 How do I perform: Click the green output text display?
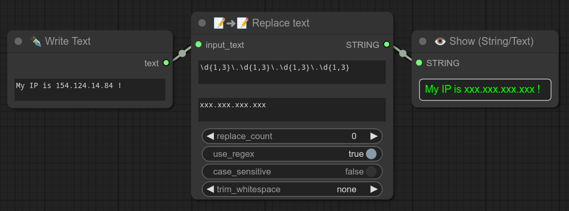(485, 90)
